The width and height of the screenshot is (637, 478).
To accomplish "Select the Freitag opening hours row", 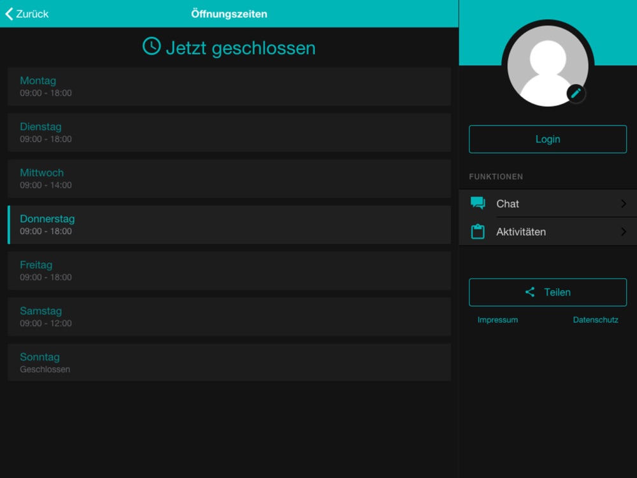I will click(x=229, y=271).
